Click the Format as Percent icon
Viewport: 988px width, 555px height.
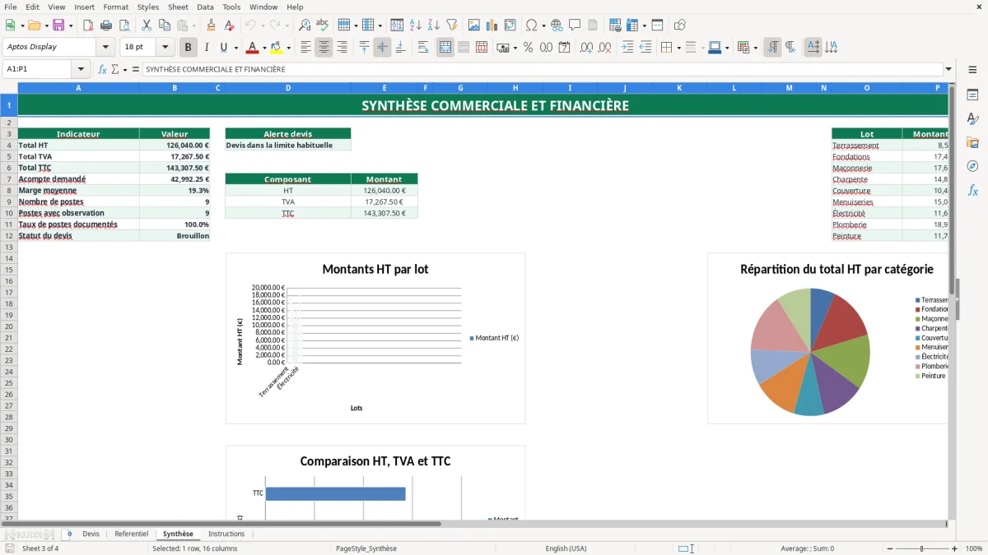pyautogui.click(x=528, y=48)
